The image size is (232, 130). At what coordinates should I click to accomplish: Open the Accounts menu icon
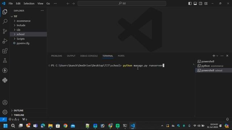pyautogui.click(x=5, y=103)
